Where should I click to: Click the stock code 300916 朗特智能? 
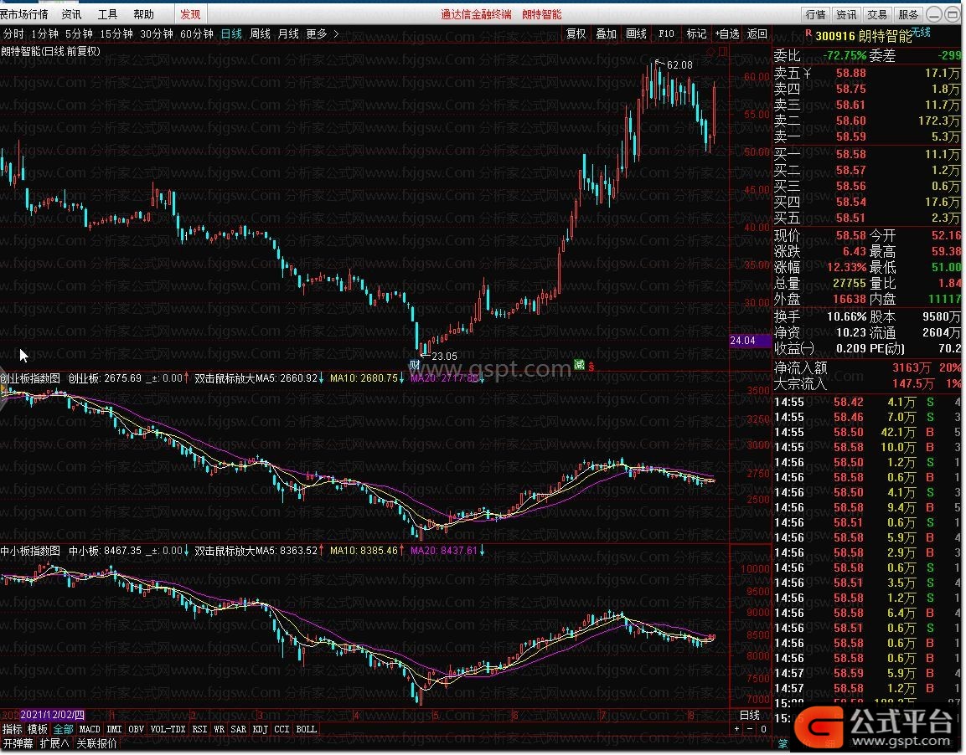tap(863, 36)
